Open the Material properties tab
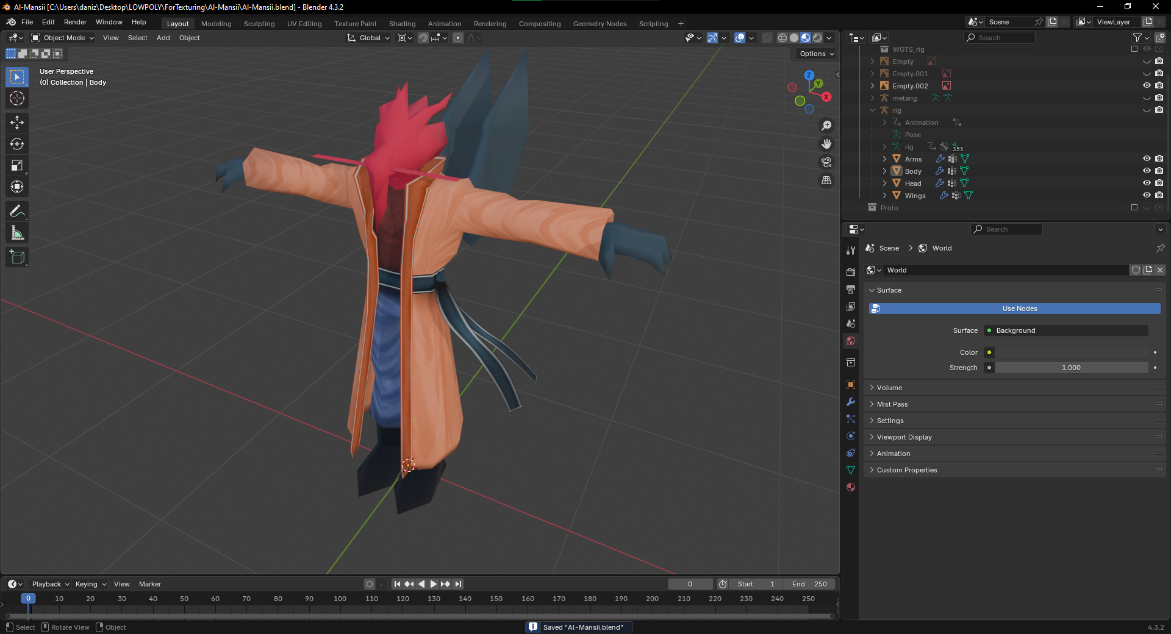The image size is (1171, 634). (x=851, y=487)
